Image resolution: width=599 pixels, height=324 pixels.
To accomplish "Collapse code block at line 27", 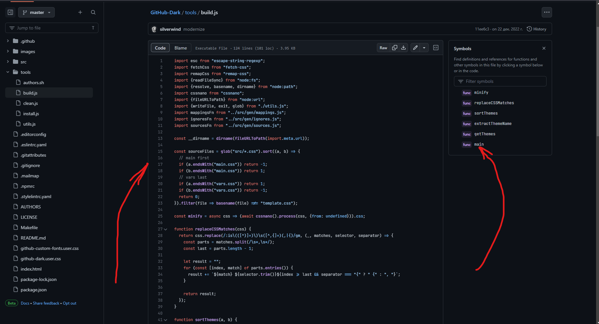I will coord(166,229).
